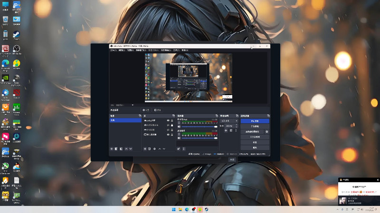This screenshot has height=213, width=380.
Task: Click the start virtual camera button
Action: (x=252, y=132)
